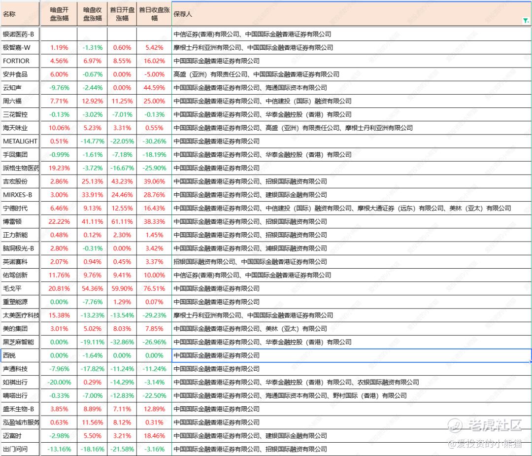Select the 44.59% cell in 云知声 row

click(x=154, y=88)
